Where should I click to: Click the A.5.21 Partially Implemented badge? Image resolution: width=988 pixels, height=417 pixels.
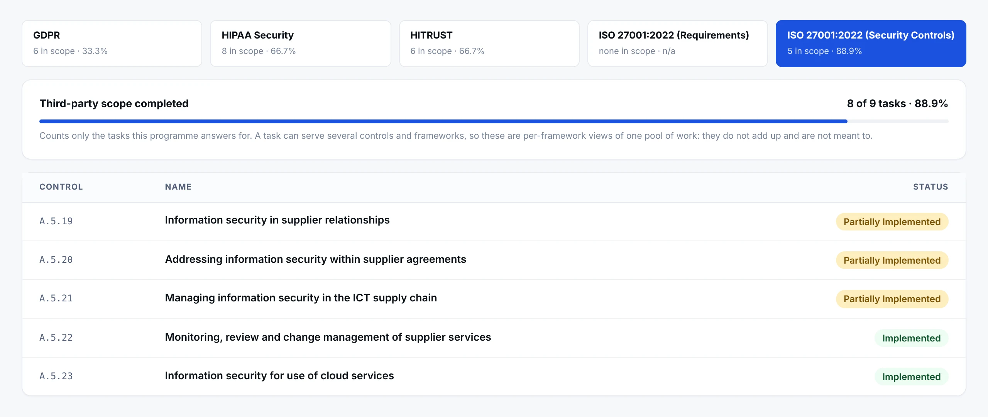point(892,299)
